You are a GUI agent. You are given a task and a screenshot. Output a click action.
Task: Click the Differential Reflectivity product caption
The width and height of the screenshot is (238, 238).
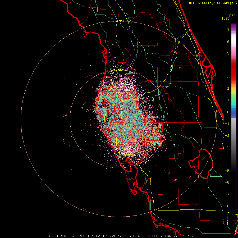coord(120,236)
